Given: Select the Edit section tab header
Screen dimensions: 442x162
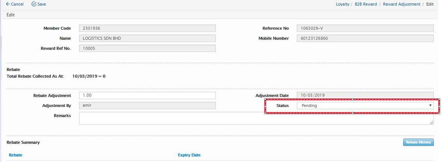Looking at the screenshot, I should pyautogui.click(x=10, y=15).
